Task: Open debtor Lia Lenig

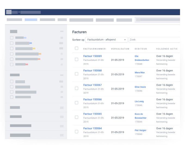Action: 139,102
